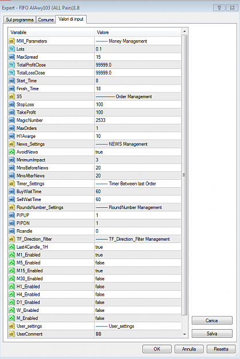Click the integer icon beside BuyWaitTime

[11, 192]
